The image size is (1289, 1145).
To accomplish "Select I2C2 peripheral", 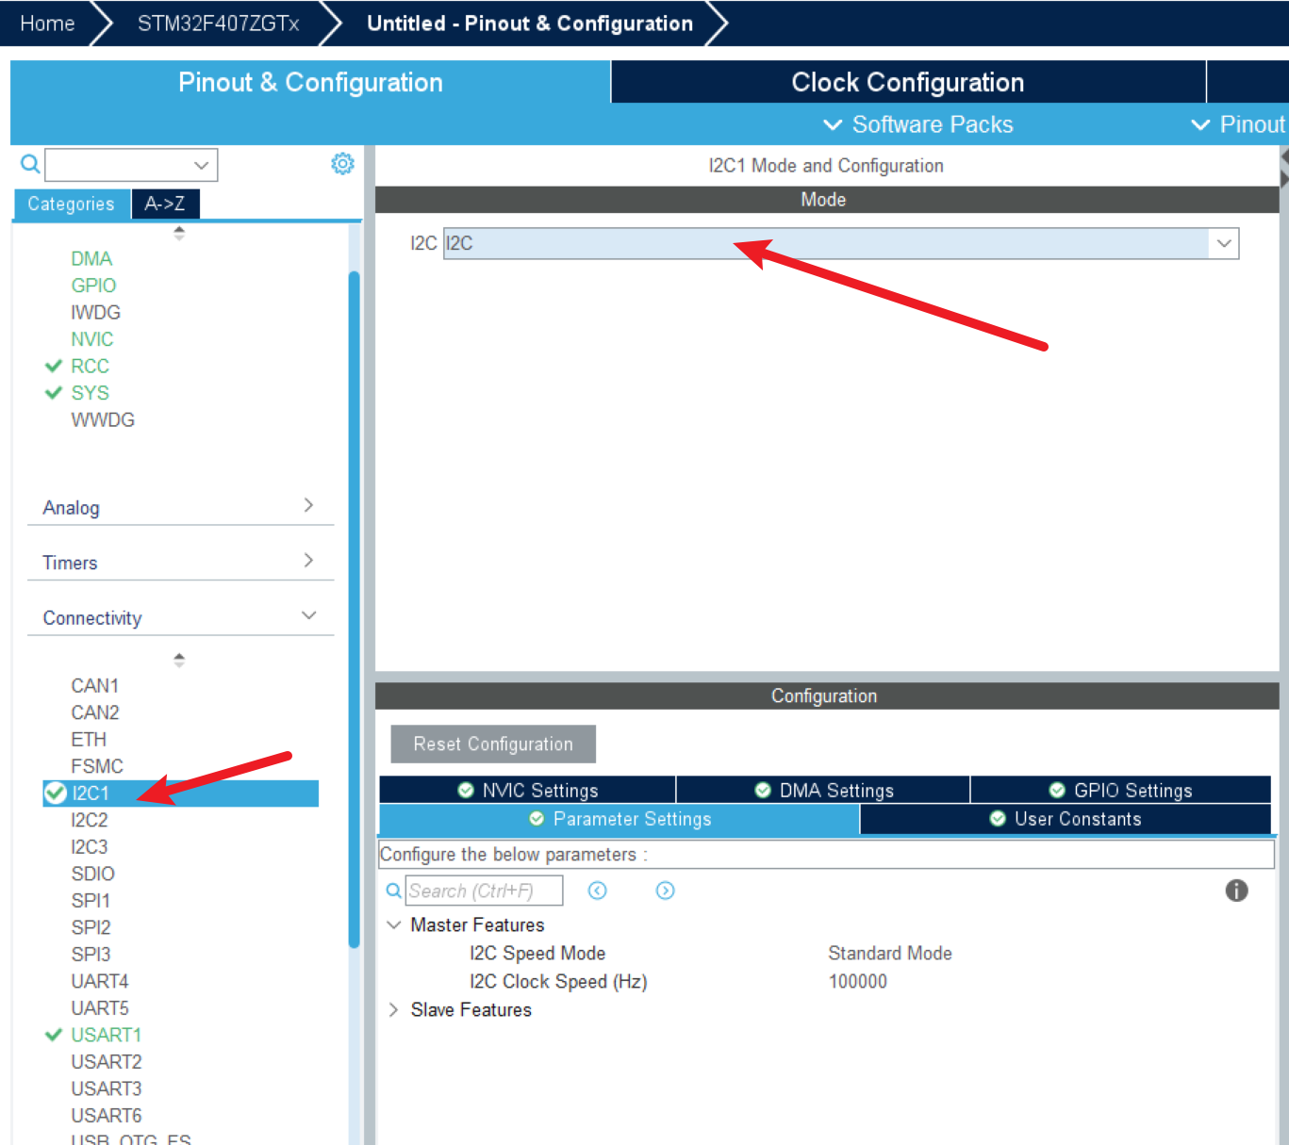I will [90, 820].
